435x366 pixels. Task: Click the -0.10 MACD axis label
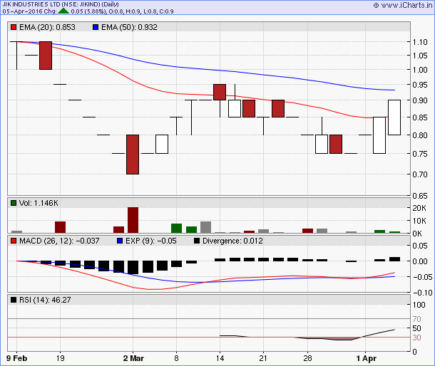coord(423,293)
